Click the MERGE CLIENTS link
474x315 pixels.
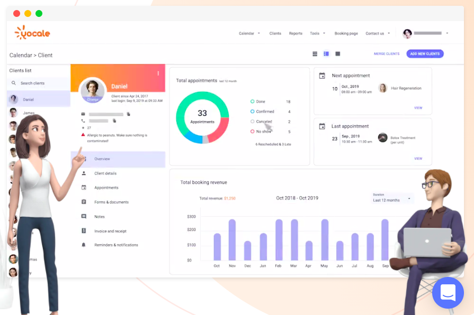[x=386, y=54]
